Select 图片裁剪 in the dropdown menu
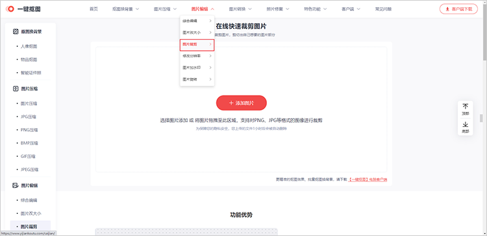Screen dimensions: 487x236 click(197, 44)
